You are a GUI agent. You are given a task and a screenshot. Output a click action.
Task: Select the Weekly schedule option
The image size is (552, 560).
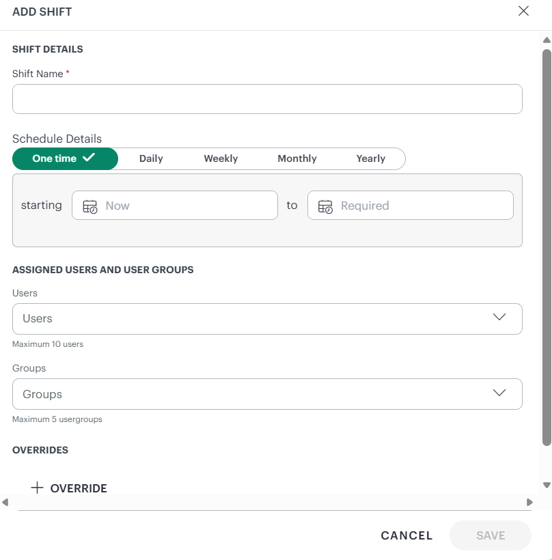pyautogui.click(x=221, y=158)
